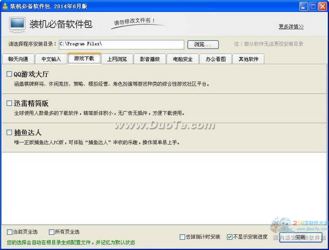Click the QQ游戏大厅 description text
Viewport: 329px width, 250px height.
coord(112,84)
